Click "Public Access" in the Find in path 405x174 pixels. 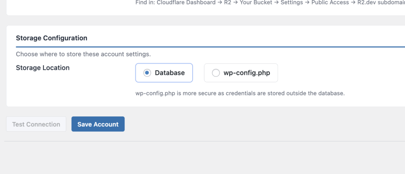329,2
